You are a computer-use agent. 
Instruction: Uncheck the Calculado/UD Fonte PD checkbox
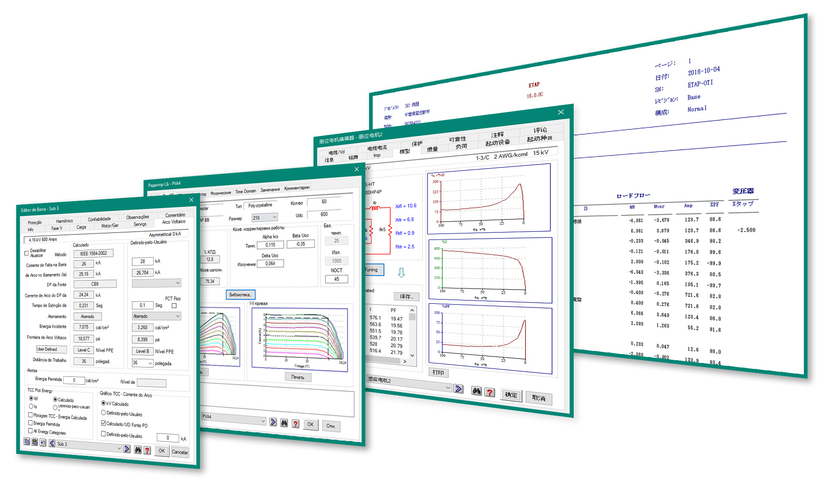coord(103,424)
